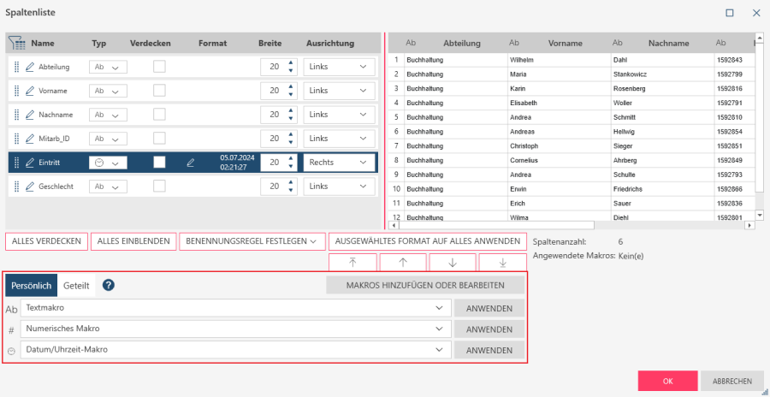Click the format pencil icon in Eintritt row
The width and height of the screenshot is (770, 397).
(191, 163)
